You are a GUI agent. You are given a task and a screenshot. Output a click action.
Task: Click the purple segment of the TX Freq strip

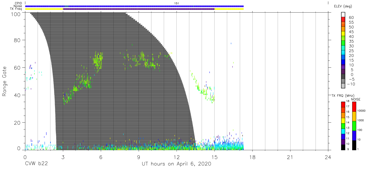tap(139, 9)
